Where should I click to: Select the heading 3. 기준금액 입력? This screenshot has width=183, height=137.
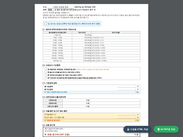(x=50, y=83)
